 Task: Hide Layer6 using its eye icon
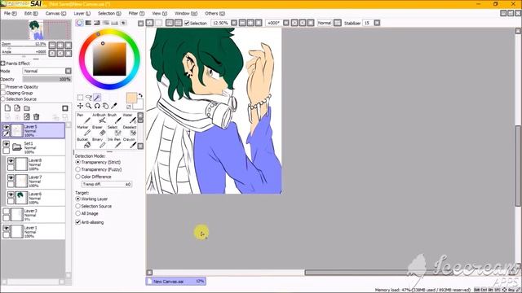tap(11, 195)
